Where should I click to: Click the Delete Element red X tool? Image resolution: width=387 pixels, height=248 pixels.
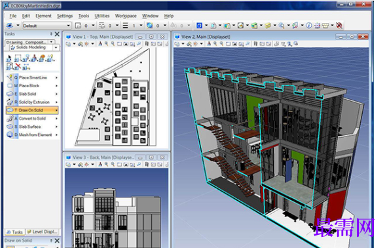(18, 66)
